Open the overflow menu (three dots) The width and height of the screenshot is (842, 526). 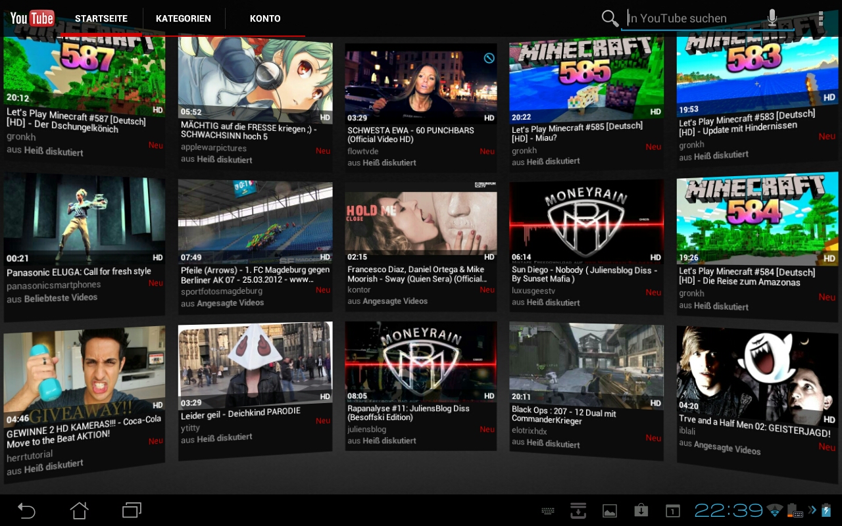click(x=820, y=18)
